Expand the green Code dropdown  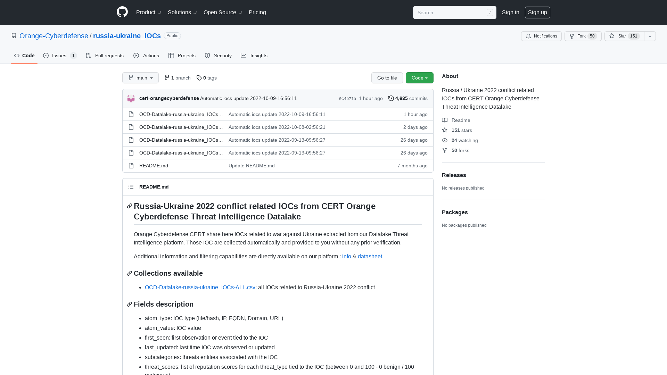(x=420, y=78)
